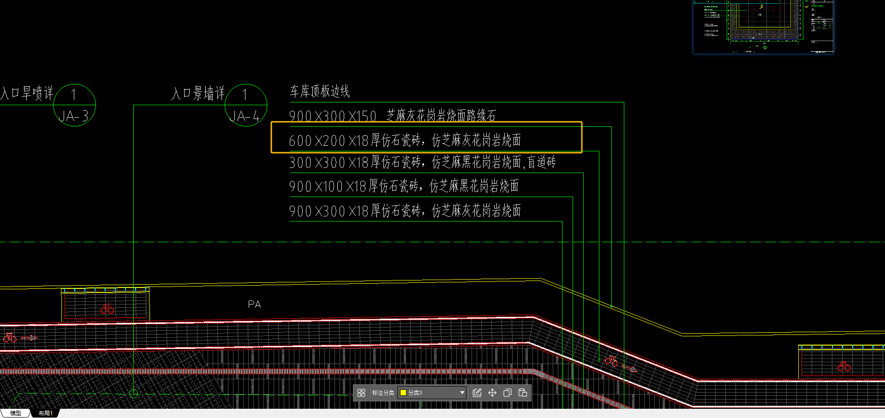Click the 300X300X18 盲道砖 annotation
The width and height of the screenshot is (885, 418).
[x=422, y=162]
